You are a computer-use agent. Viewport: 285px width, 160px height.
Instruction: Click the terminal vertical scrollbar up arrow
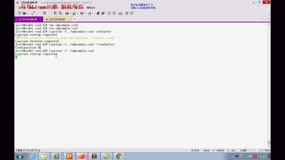[269, 24]
